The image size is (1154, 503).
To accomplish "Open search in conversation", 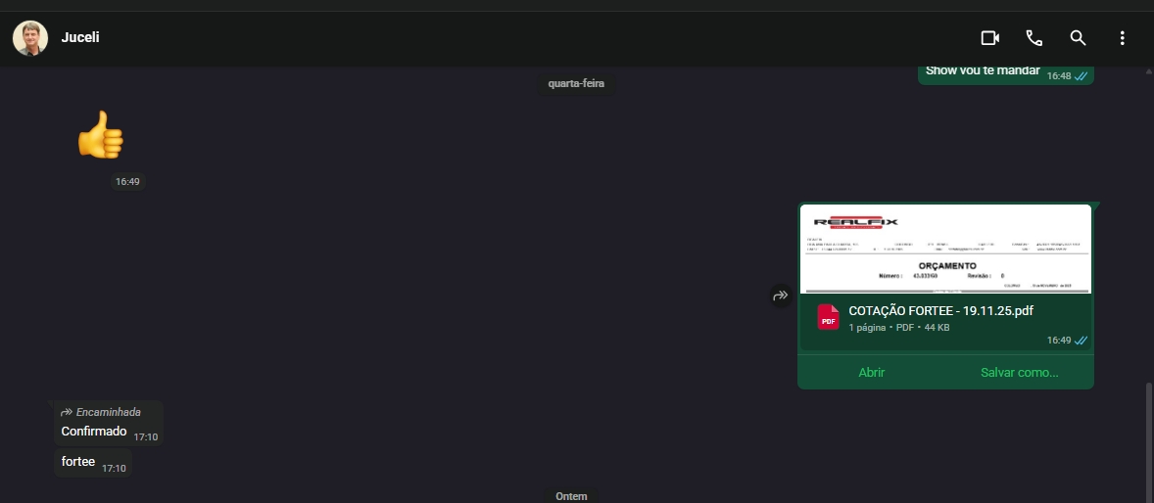I will point(1078,38).
